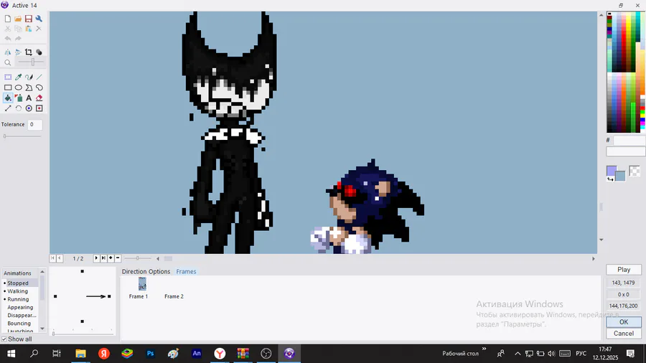
Task: Click the Paste clipboard icon
Action: point(29,29)
